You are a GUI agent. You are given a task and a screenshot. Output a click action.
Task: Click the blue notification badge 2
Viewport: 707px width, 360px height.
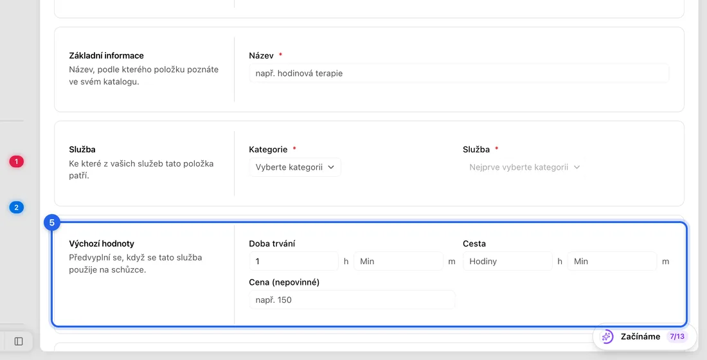click(17, 208)
